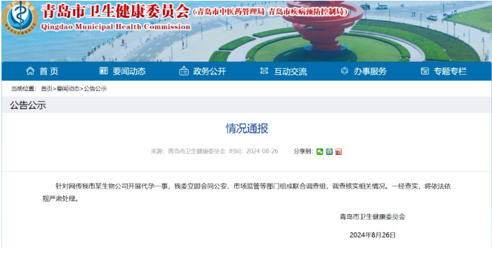Click the icon beside 办事服务
The height and width of the screenshot is (253, 492).
click(x=345, y=71)
